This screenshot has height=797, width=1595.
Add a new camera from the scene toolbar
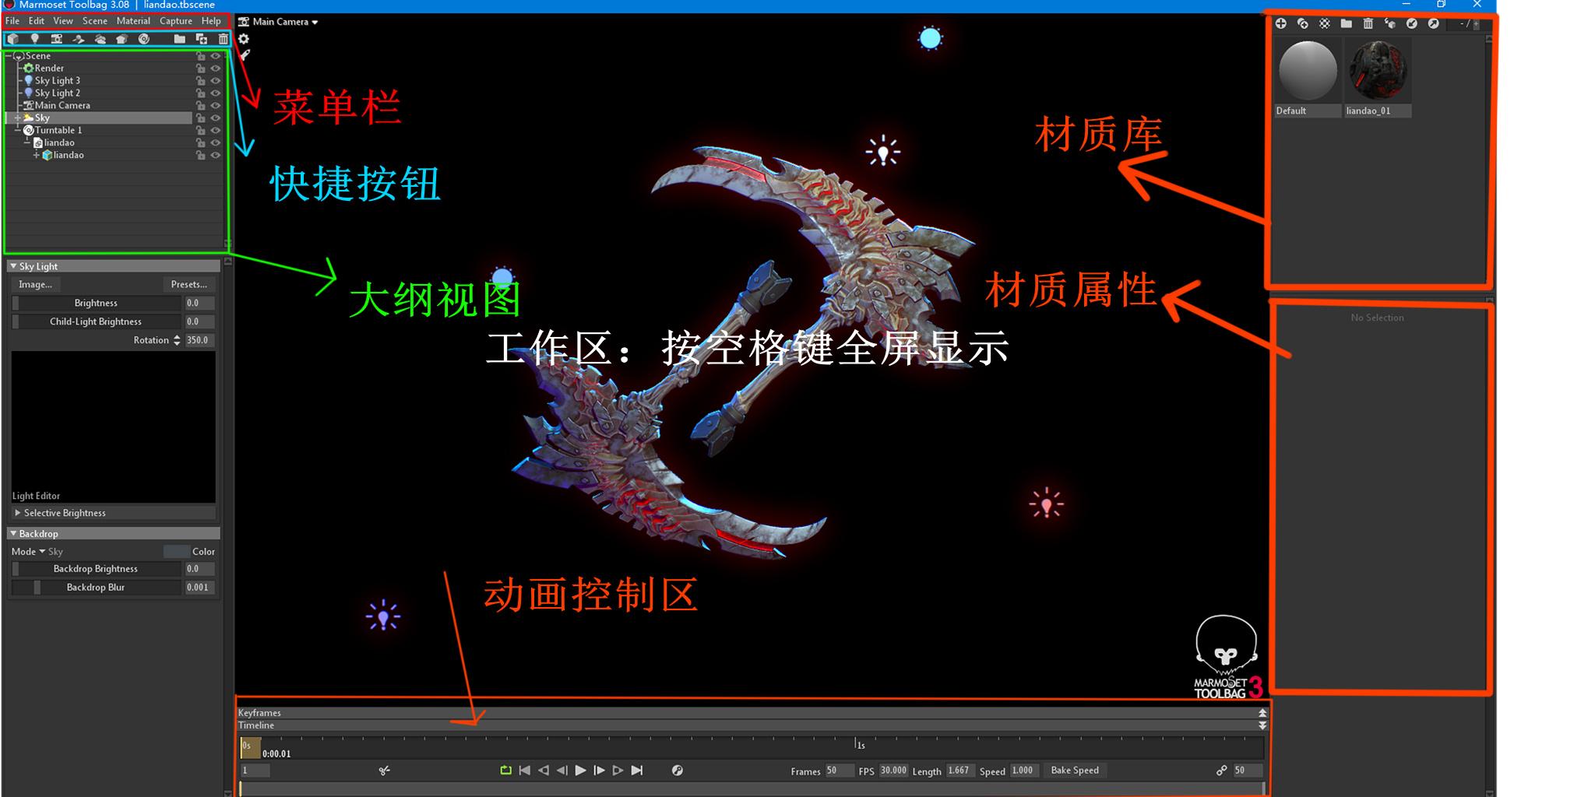pos(57,39)
